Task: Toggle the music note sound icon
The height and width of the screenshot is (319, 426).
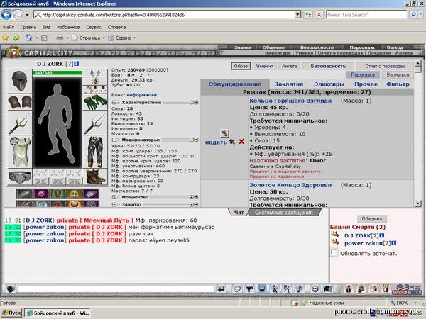Action: (x=300, y=289)
